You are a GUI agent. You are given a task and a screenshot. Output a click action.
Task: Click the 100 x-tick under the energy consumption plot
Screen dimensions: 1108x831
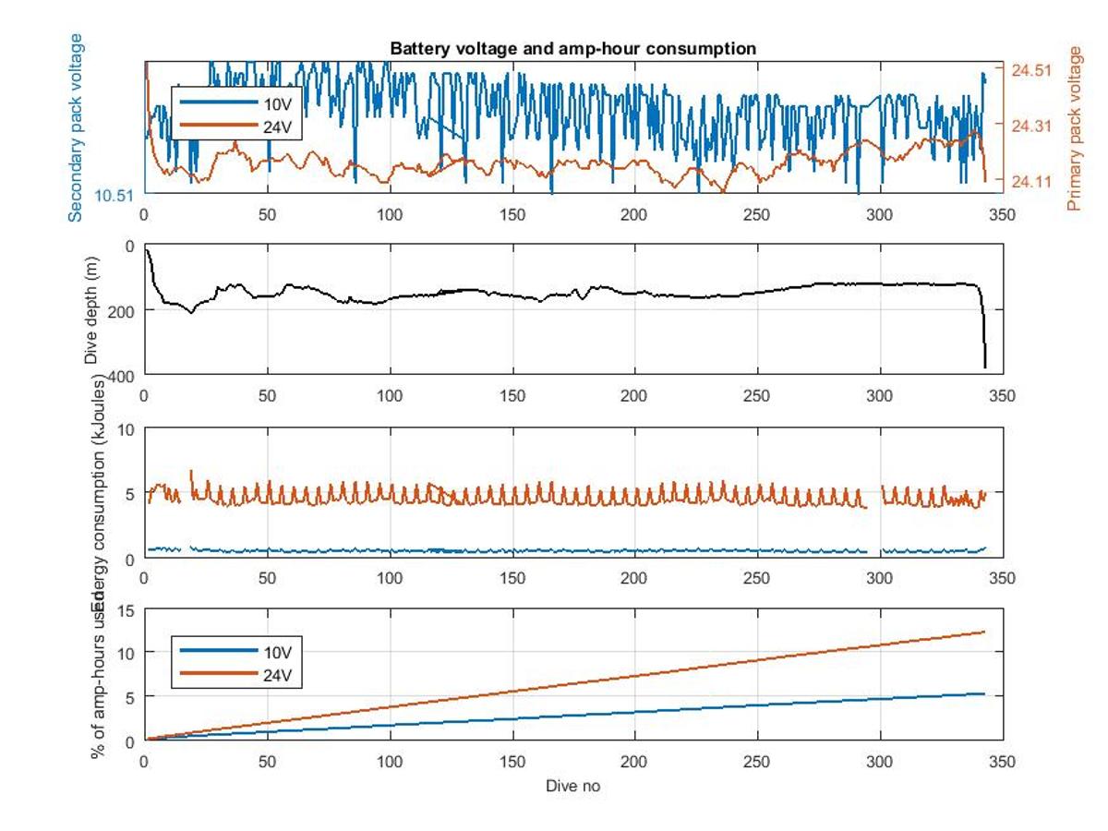pyautogui.click(x=390, y=578)
